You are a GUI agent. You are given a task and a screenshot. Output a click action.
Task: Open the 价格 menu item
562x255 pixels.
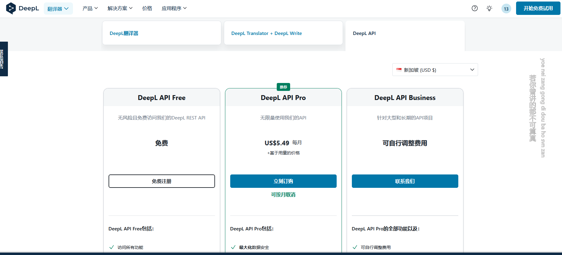click(147, 9)
